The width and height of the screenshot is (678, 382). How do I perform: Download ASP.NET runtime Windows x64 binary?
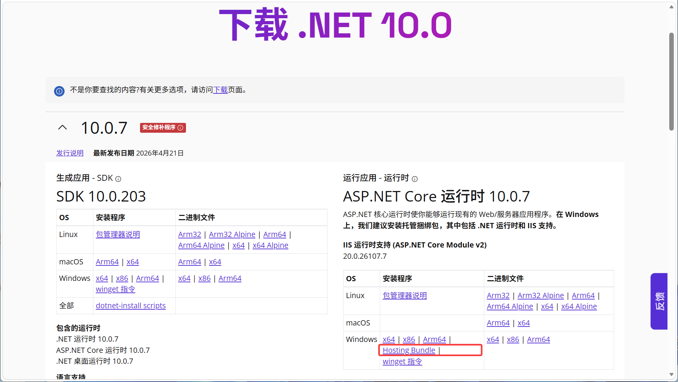coord(493,339)
